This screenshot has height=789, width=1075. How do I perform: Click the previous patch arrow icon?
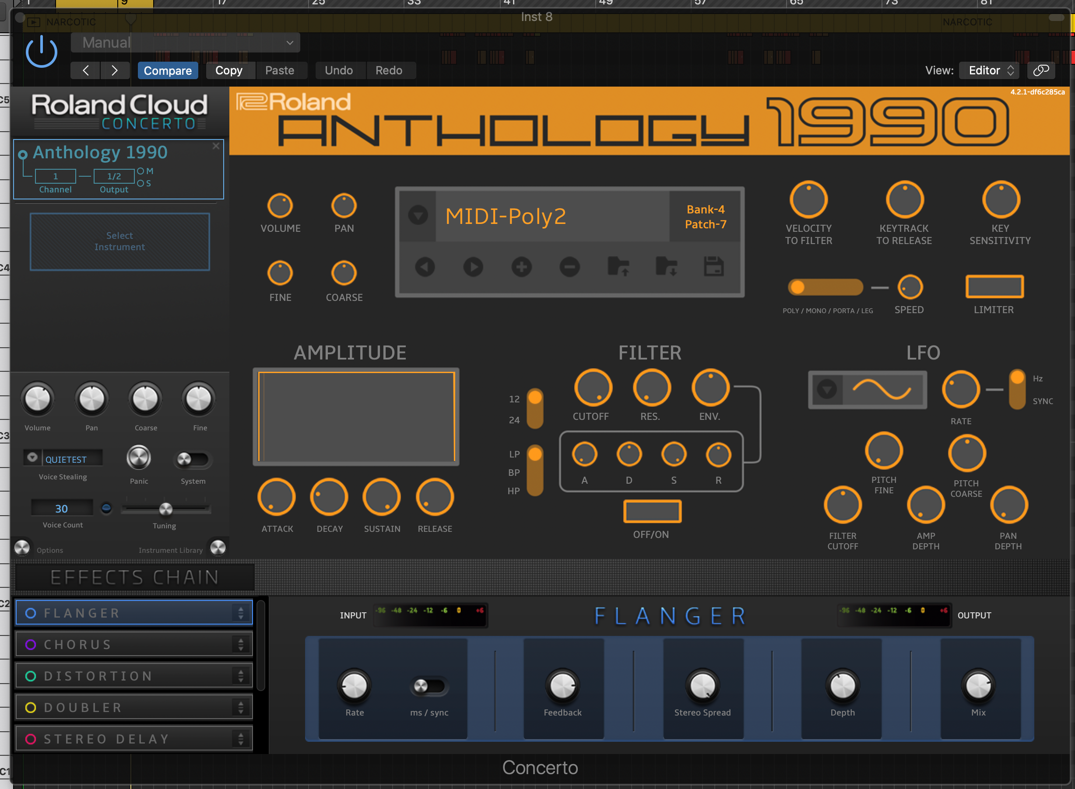pyautogui.click(x=425, y=266)
